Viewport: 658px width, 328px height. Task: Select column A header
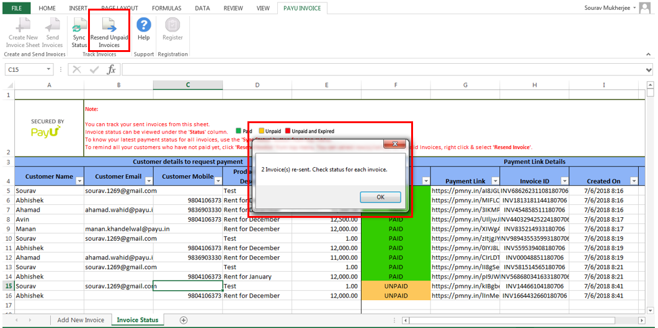(49, 85)
